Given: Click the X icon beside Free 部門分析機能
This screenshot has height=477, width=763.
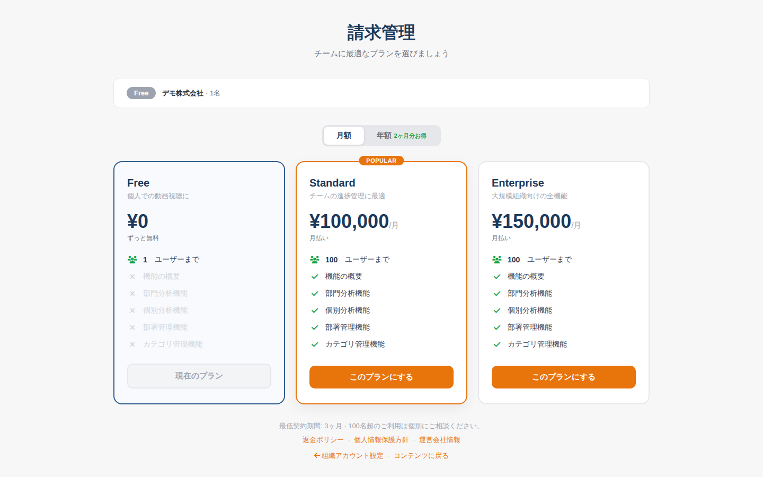Looking at the screenshot, I should click(132, 294).
